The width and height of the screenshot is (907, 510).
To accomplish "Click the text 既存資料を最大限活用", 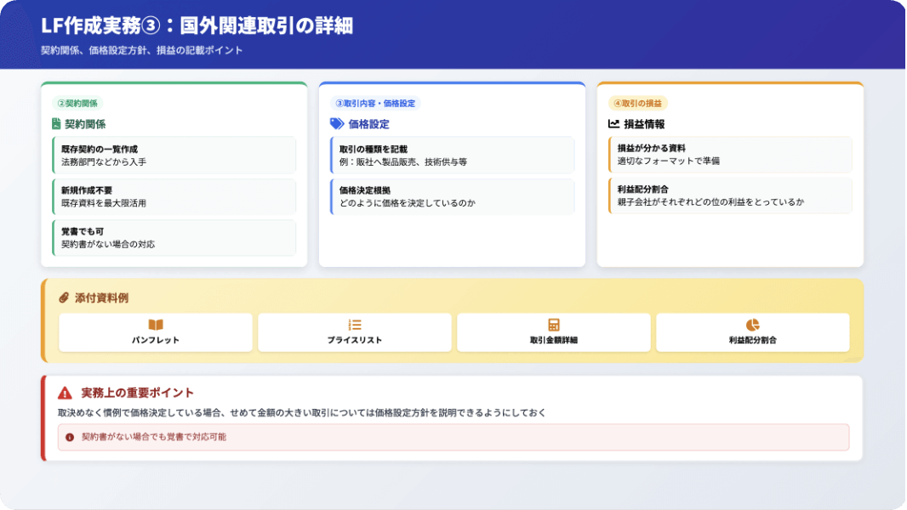I will click(x=104, y=203).
